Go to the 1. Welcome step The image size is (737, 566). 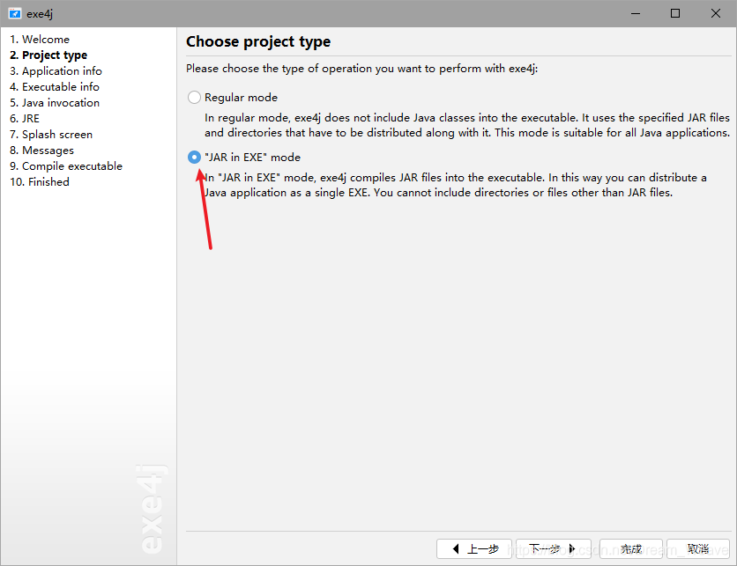[40, 40]
